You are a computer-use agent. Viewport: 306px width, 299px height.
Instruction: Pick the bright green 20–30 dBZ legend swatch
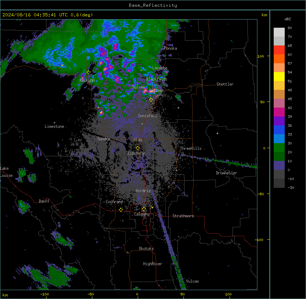279,148
